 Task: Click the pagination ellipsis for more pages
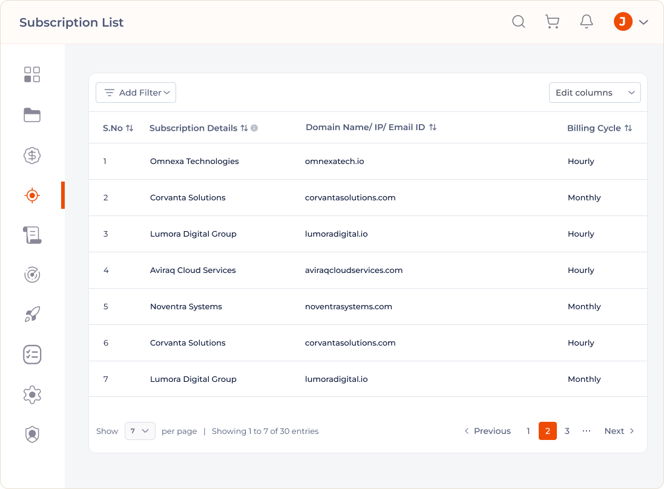coord(587,431)
